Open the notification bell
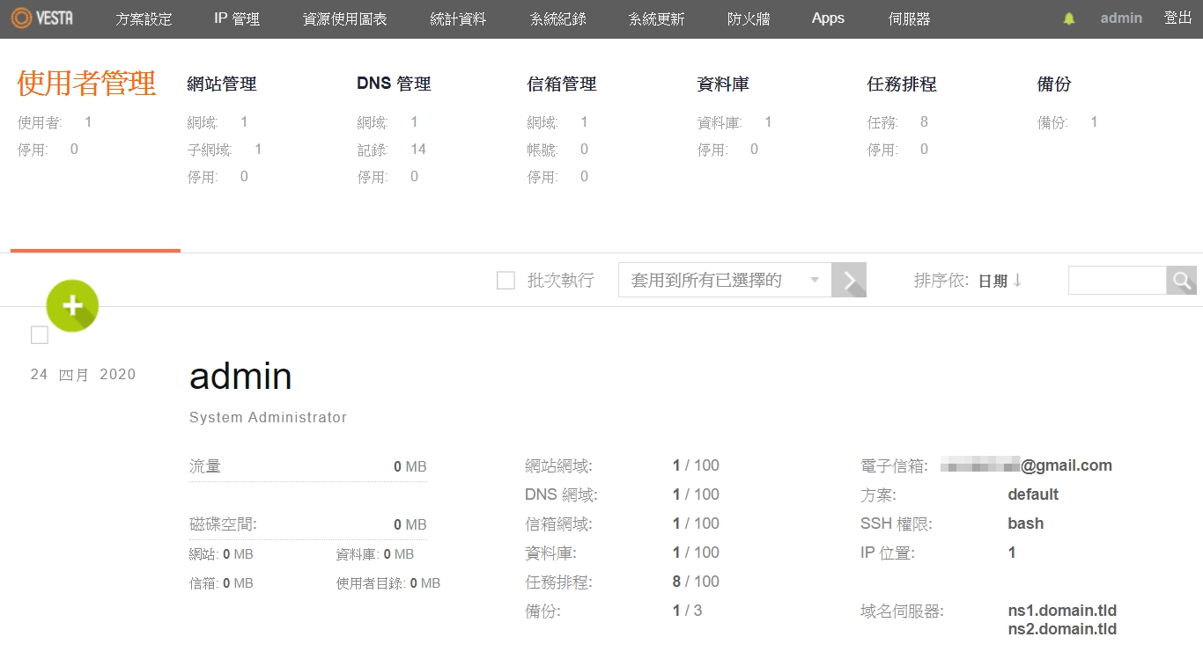Viewport: 1203px width, 659px height. pyautogui.click(x=1069, y=18)
